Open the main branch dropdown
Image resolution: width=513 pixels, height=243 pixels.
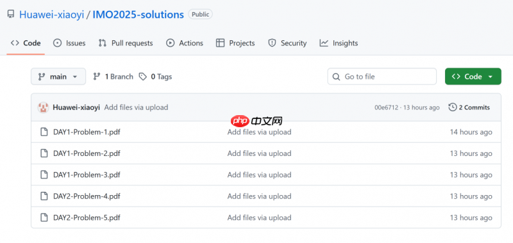[x=58, y=76]
